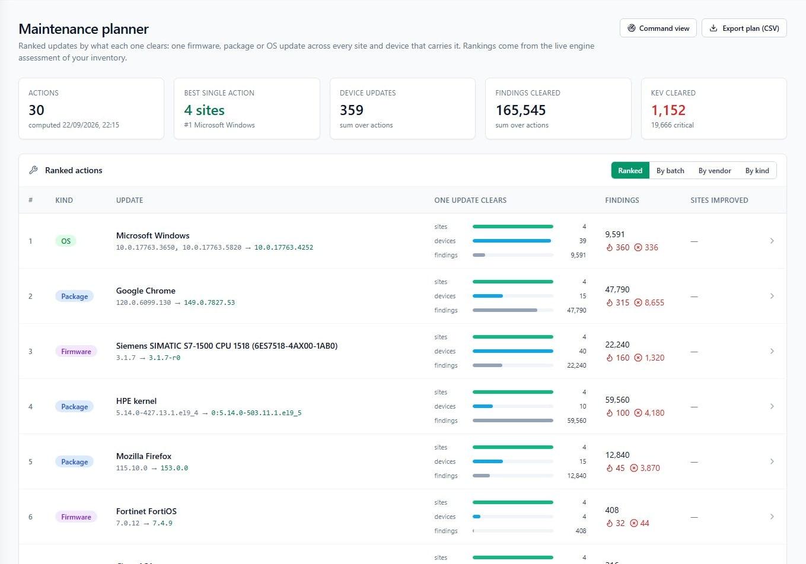Click the KEV flame icon next to 160
The image size is (806, 564).
609,358
